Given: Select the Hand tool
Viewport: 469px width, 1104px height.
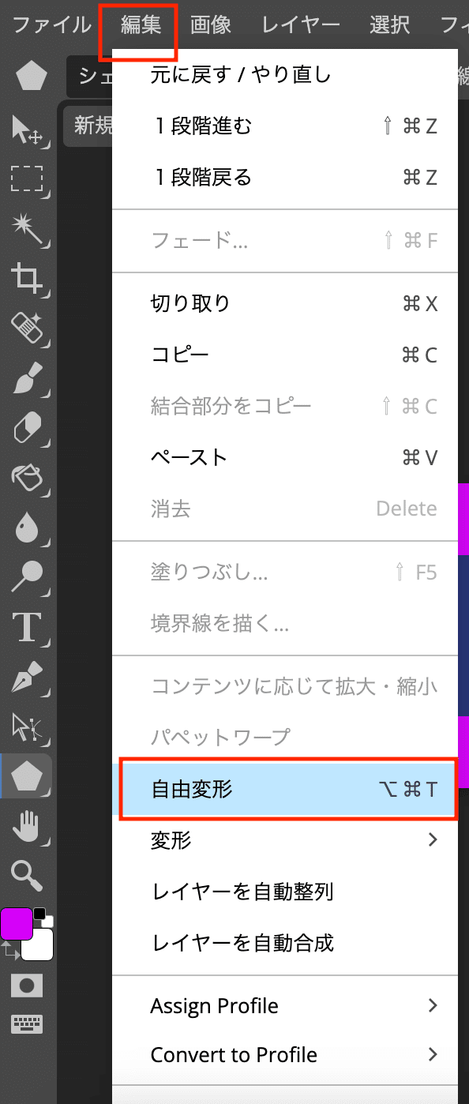Looking at the screenshot, I should point(27,827).
